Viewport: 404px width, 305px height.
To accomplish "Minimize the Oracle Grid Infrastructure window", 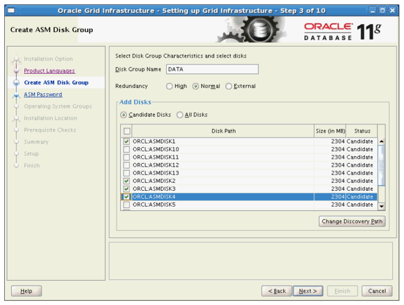I will click(373, 11).
